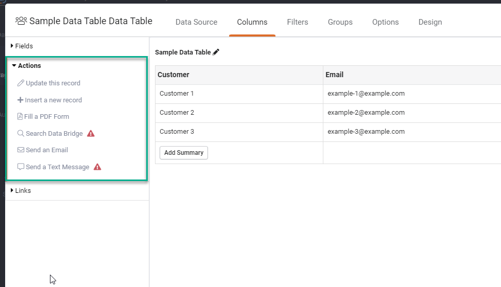Click the plus icon for Insert a new record
The image size is (501, 287).
20,100
